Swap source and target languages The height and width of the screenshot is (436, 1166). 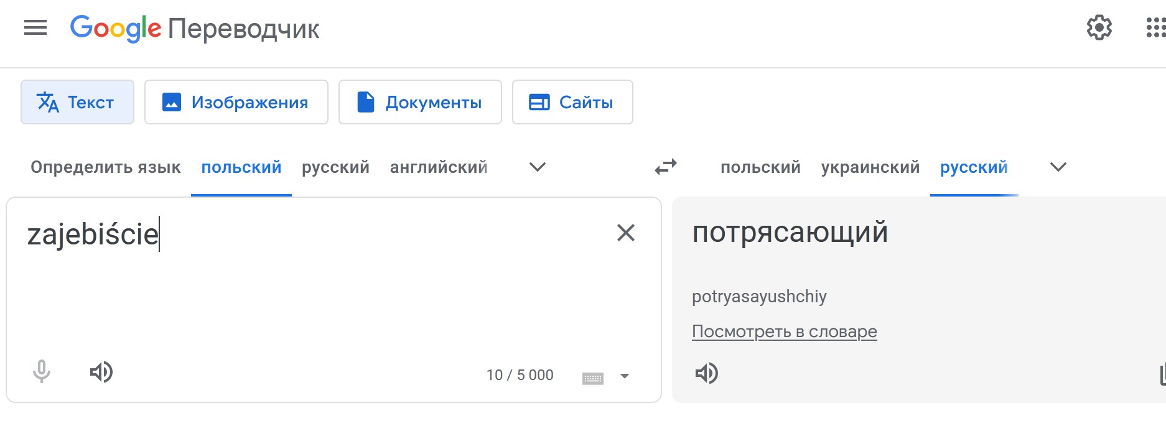[x=665, y=167]
